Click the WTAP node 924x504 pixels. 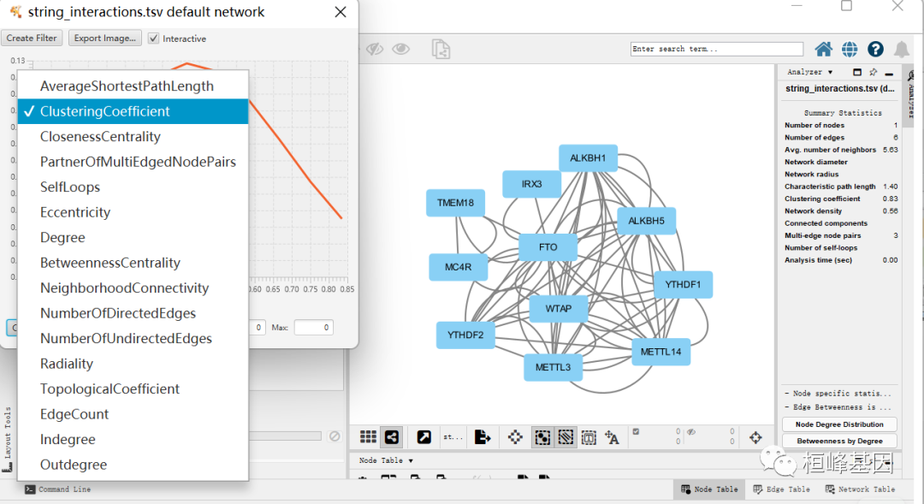coord(558,309)
